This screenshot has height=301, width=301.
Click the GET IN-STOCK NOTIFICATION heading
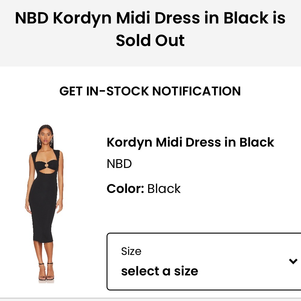[150, 91]
